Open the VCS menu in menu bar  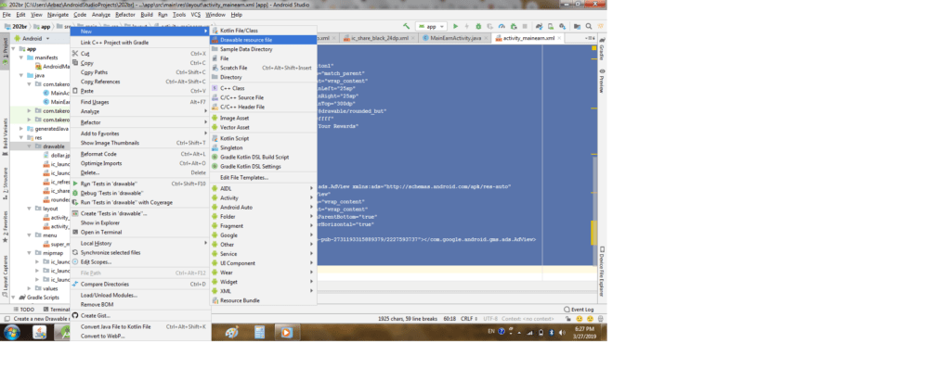195,15
